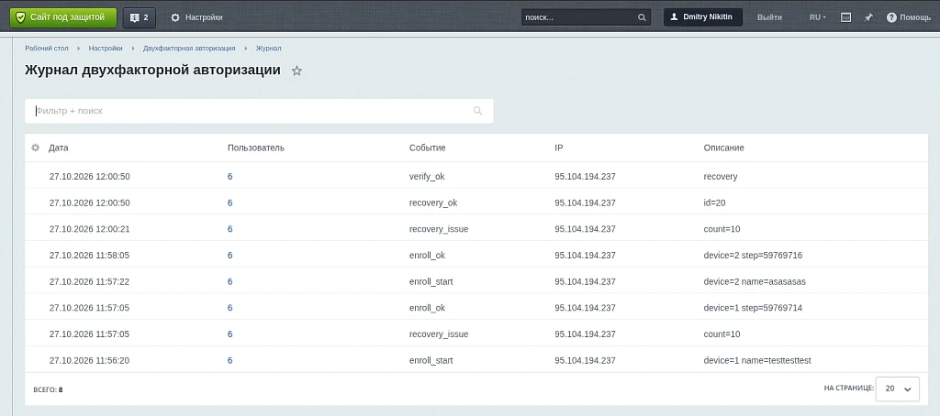Viewport: 940px width, 416px height.
Task: Click the magnifier icon in the filter field
Action: coord(477,111)
